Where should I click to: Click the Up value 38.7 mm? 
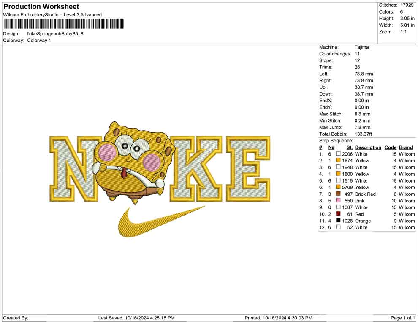click(364, 87)
